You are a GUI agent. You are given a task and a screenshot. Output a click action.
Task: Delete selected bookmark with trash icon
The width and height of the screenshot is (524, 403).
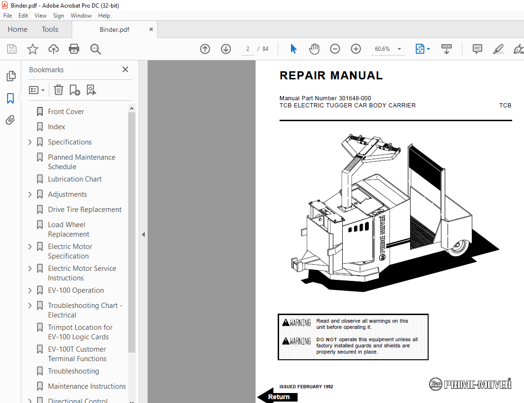58,90
